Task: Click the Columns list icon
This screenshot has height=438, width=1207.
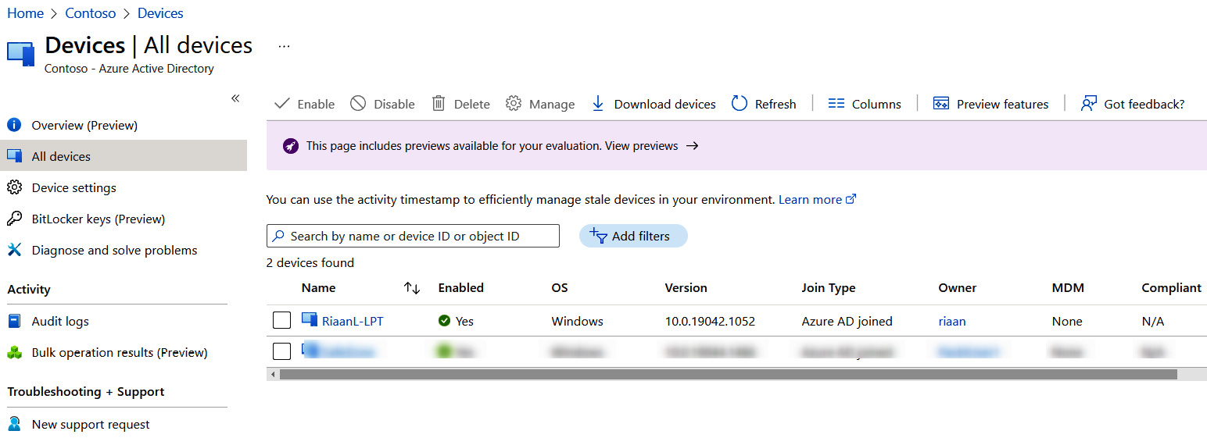Action: click(836, 103)
